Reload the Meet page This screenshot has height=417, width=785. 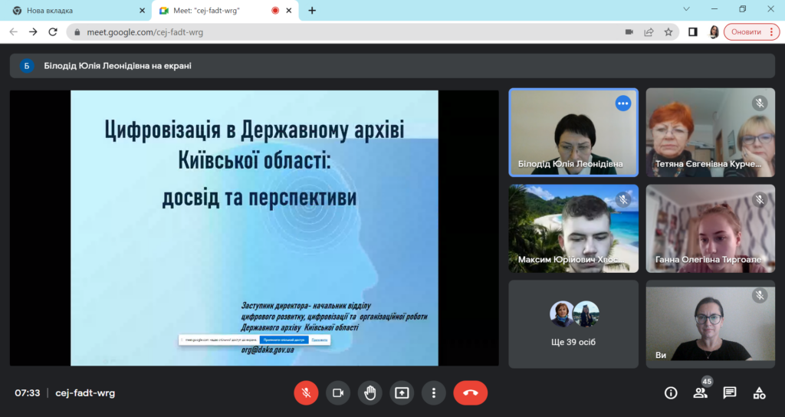tap(53, 32)
